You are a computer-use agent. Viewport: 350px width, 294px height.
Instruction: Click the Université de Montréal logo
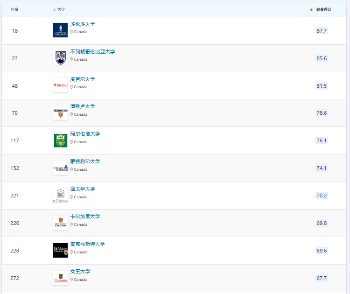pos(60,168)
